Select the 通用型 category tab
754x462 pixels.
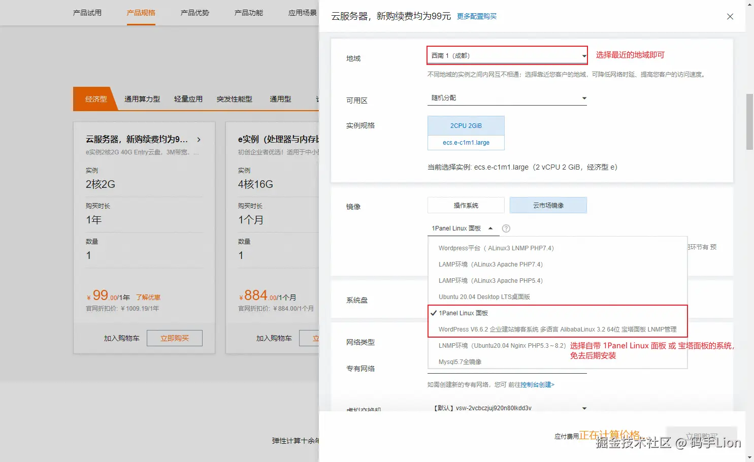click(280, 99)
